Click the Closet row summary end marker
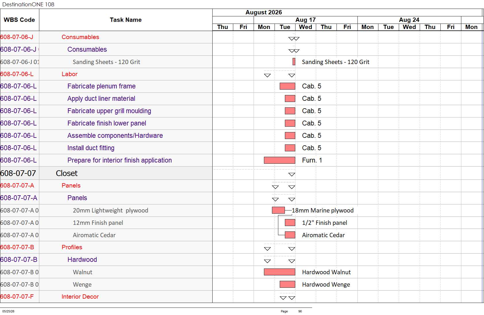The width and height of the screenshot is (484, 315). 292,174
